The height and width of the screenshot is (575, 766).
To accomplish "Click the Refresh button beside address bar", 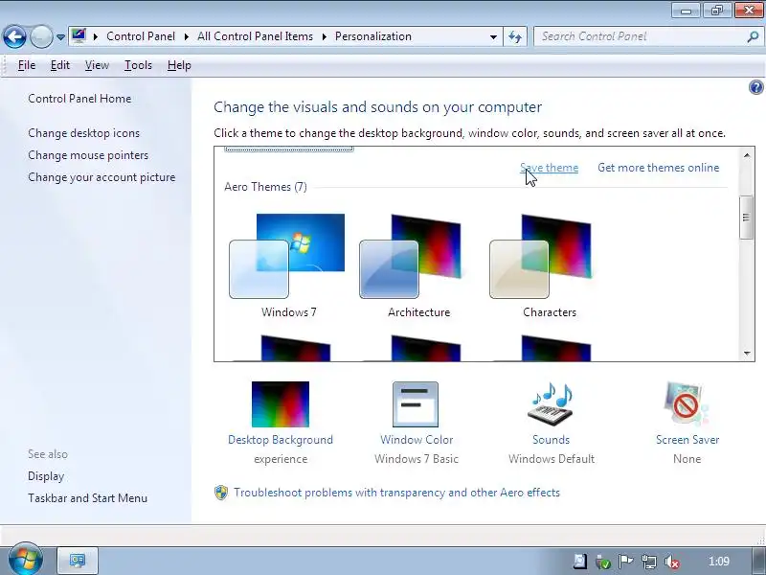I will [515, 36].
